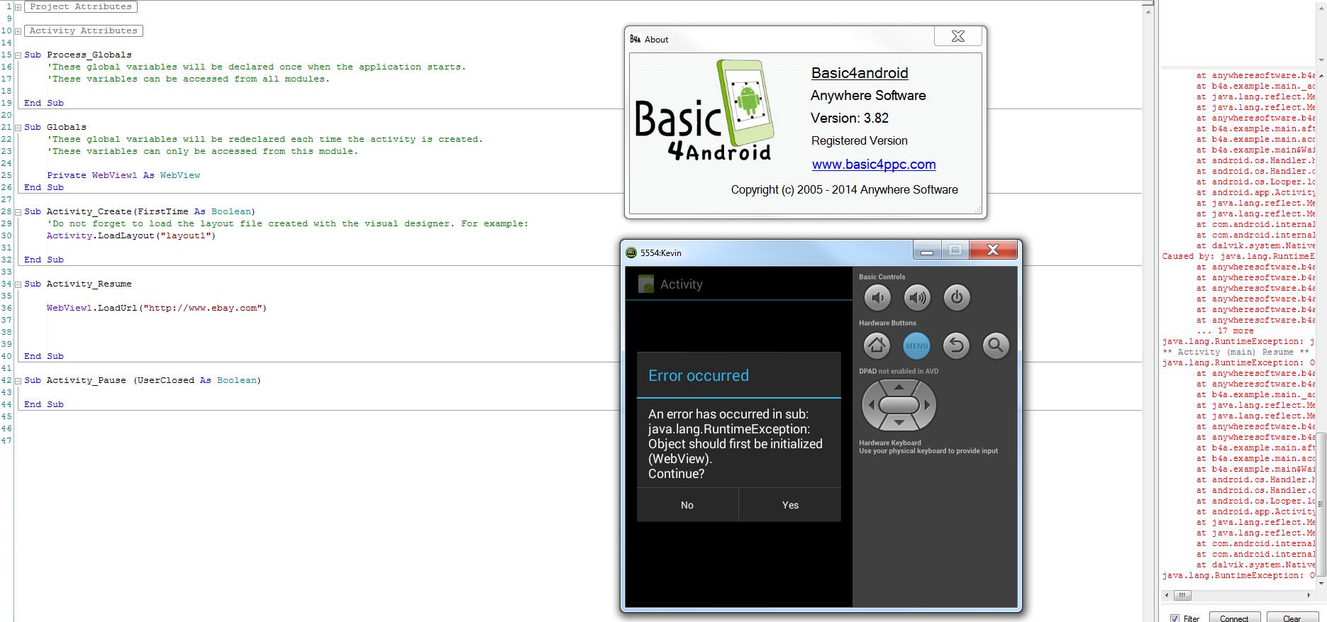Close the About dialog
This screenshot has width=1327, height=622.
[x=958, y=36]
